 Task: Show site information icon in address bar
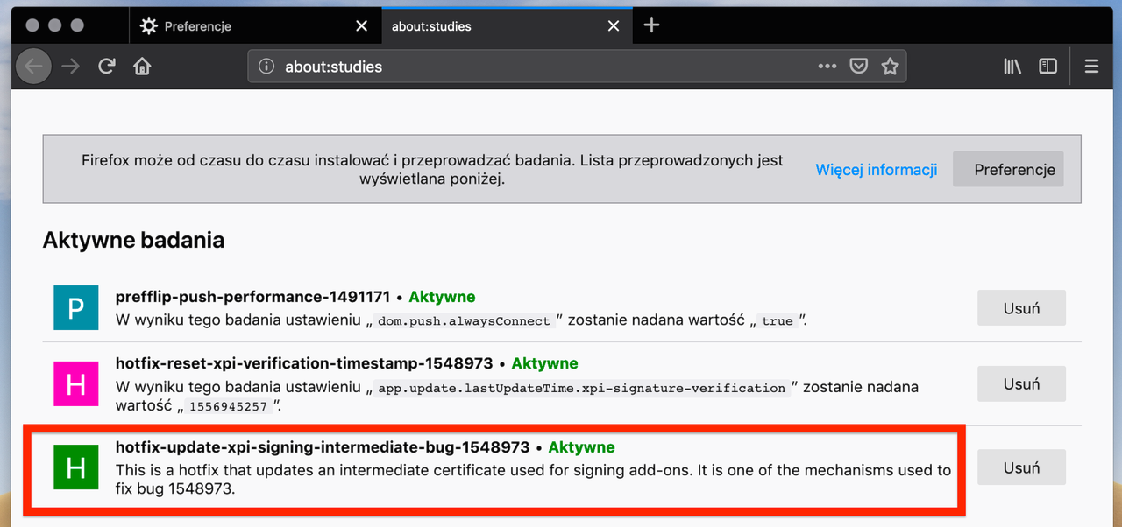point(266,67)
